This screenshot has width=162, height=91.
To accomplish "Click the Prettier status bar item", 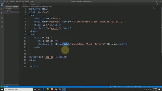I will click(146, 87).
